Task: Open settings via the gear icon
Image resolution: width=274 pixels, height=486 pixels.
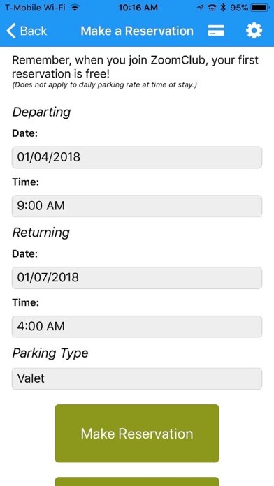Action: click(x=254, y=31)
